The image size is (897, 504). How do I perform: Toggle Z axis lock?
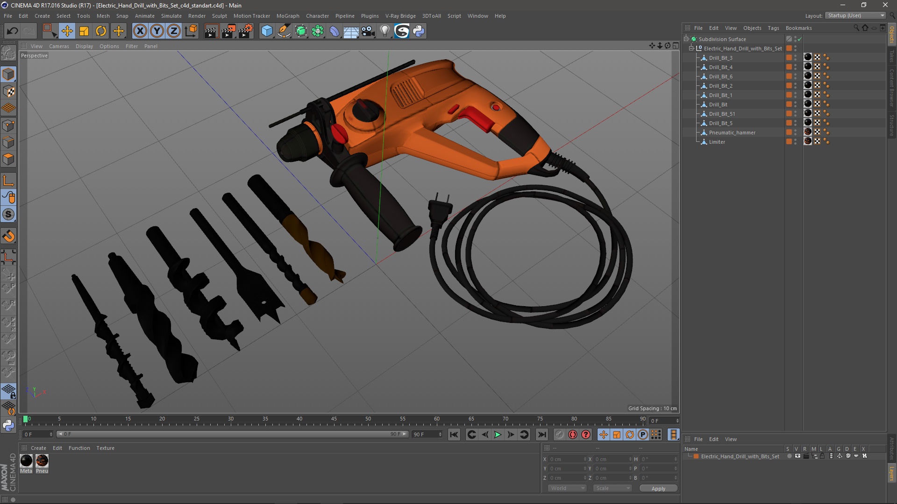tap(174, 31)
